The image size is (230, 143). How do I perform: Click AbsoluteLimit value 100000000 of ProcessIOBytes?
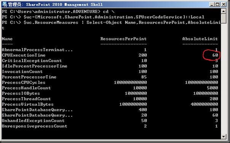[206, 93]
